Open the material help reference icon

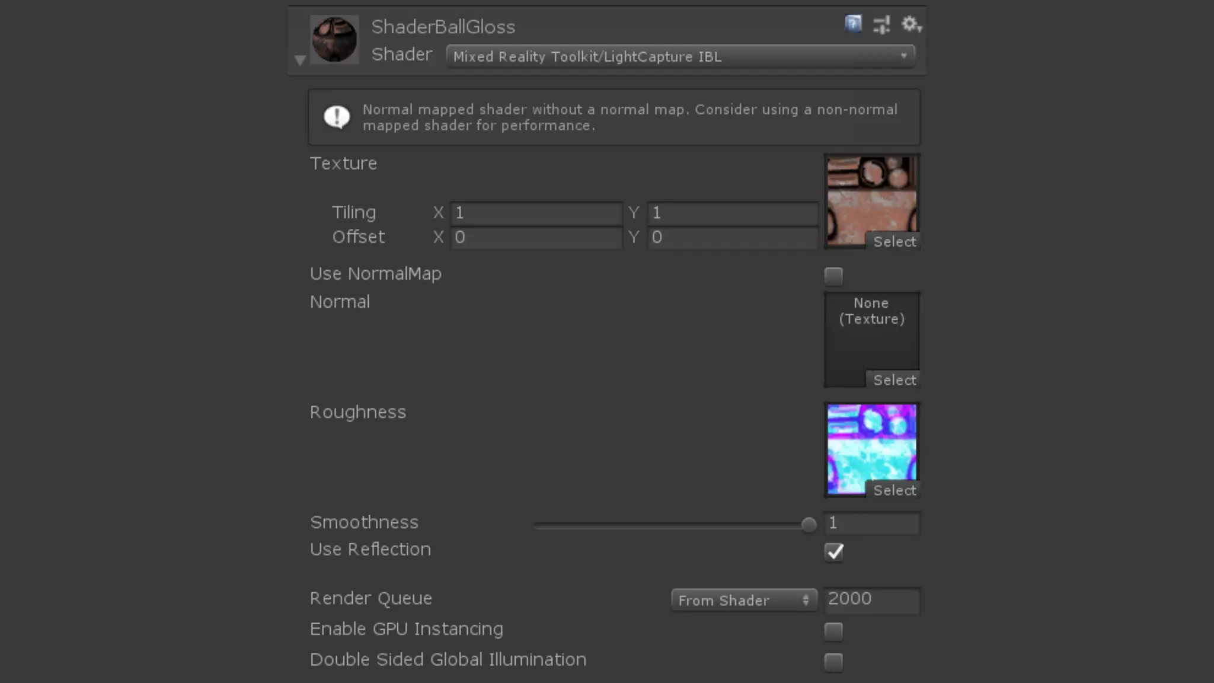(x=853, y=24)
